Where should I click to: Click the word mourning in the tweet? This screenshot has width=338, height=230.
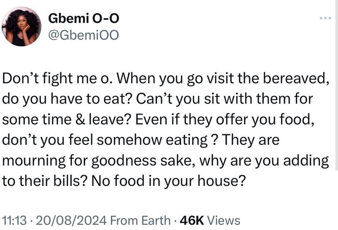point(34,161)
